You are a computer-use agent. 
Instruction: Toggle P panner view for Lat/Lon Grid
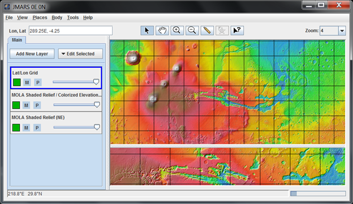click(38, 83)
